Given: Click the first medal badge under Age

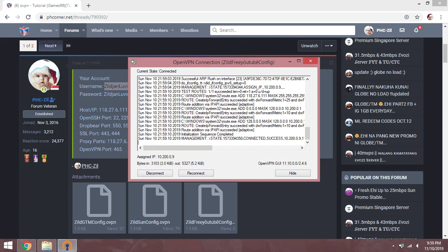Looking at the screenshot, I should click(x=27, y=159).
